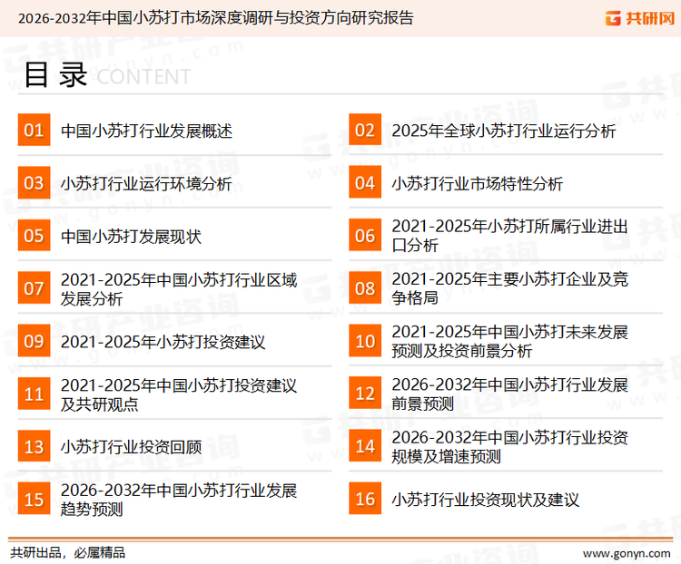The height and width of the screenshot is (564, 681).
Task: Open chapter 2026-2032年中国小苏打行业发展前景预测
Action: [x=510, y=394]
